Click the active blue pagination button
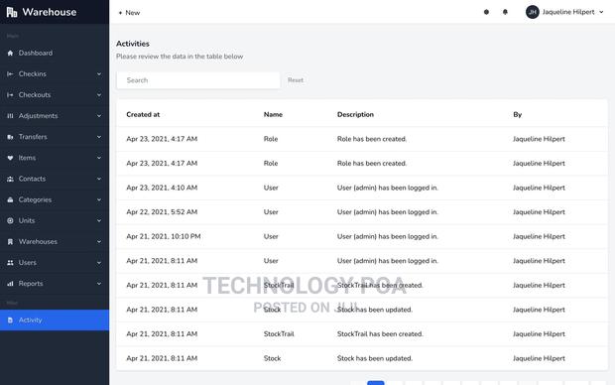 click(x=376, y=383)
